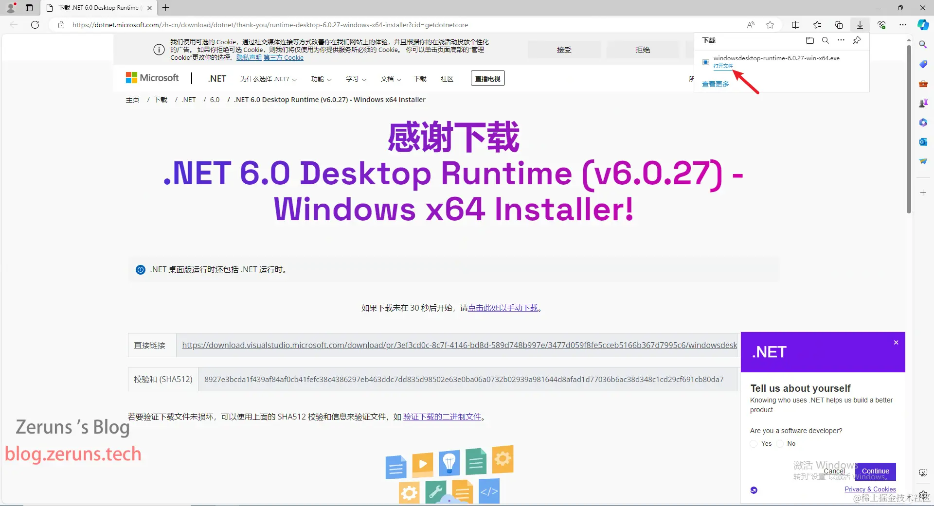
Task: Open the direct download URL link
Action: (x=459, y=345)
